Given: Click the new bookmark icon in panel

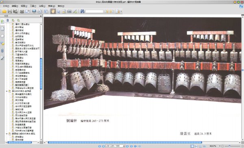Looking at the screenshot, I should (x=13, y=20).
